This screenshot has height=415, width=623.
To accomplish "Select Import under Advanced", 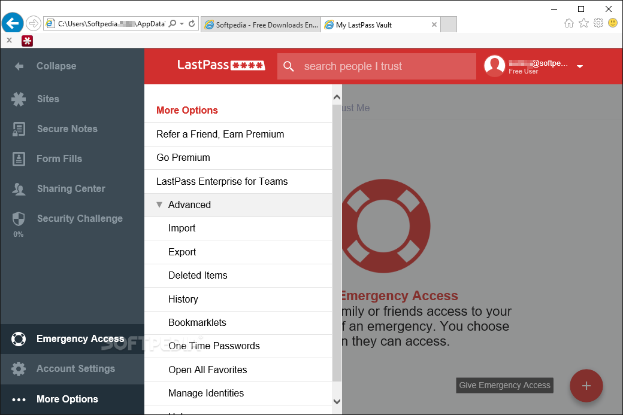I will point(238,228).
